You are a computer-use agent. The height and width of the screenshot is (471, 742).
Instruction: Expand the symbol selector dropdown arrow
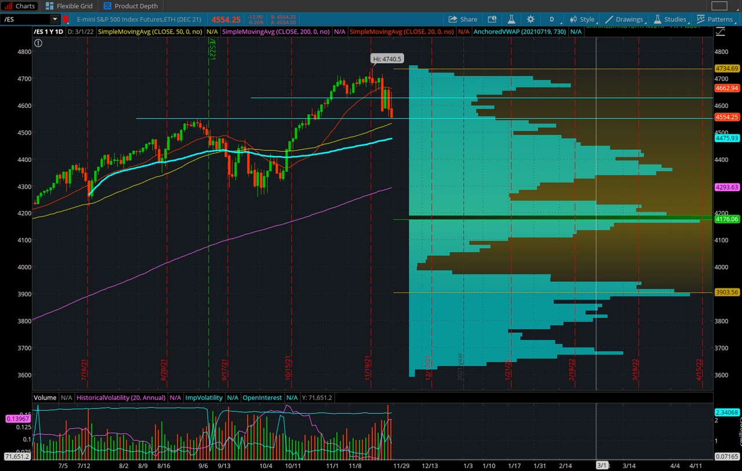pyautogui.click(x=55, y=19)
